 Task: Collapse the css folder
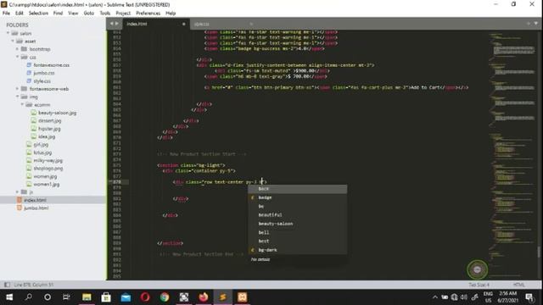coord(17,57)
